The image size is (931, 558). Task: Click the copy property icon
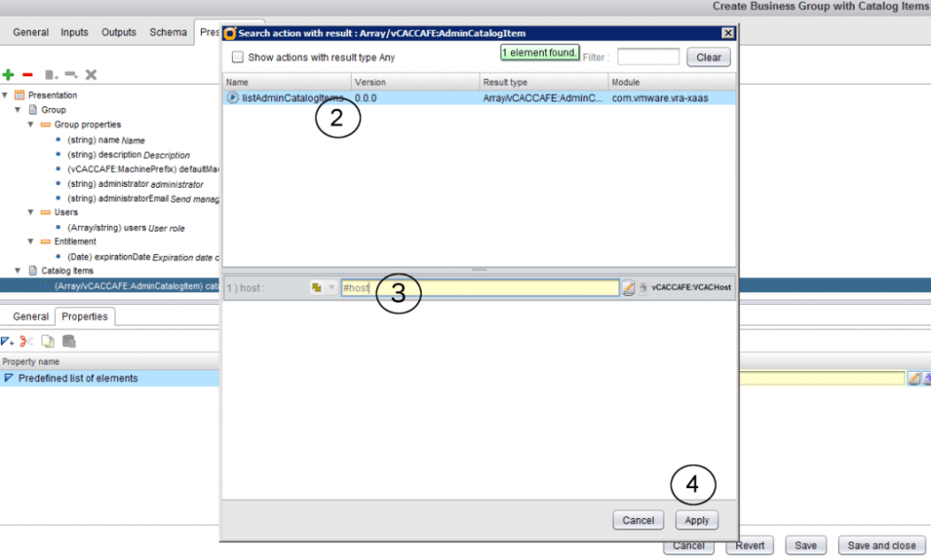point(47,341)
